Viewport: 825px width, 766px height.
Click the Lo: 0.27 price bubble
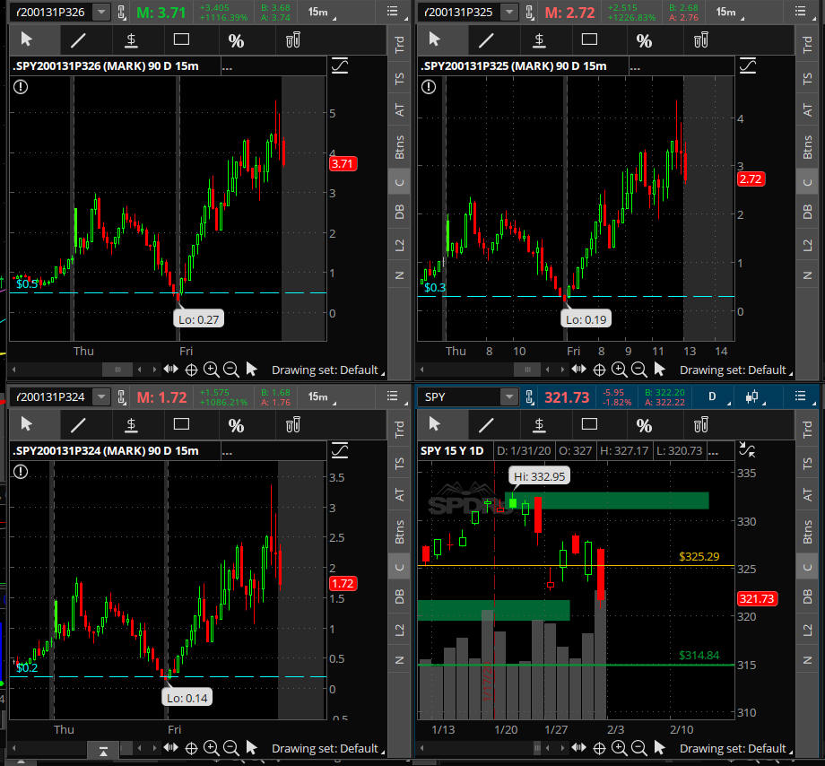tap(198, 318)
